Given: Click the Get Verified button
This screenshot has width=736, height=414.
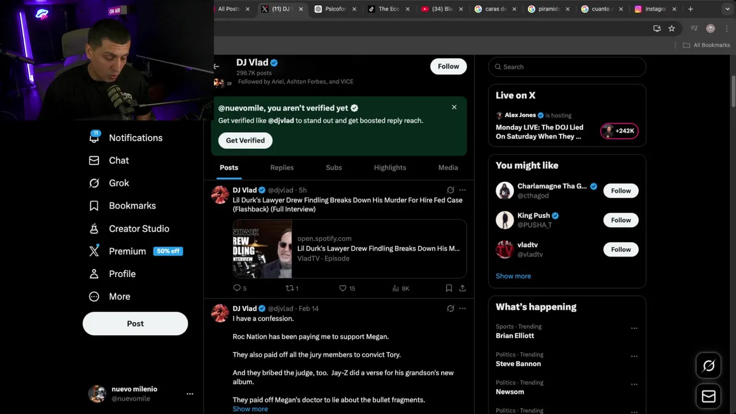Looking at the screenshot, I should pos(245,140).
